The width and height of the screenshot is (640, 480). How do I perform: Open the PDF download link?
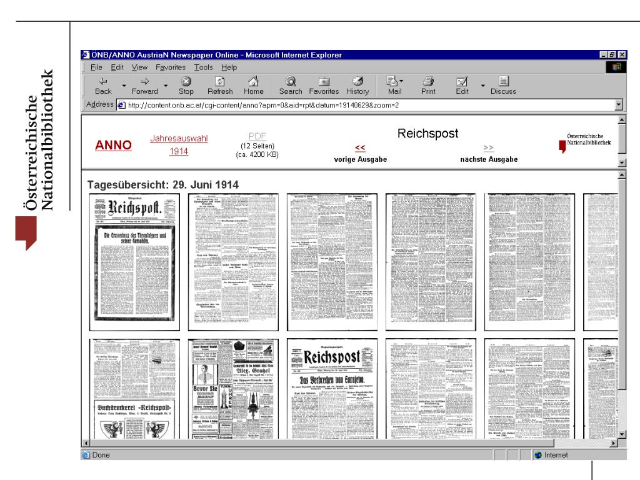(x=257, y=136)
